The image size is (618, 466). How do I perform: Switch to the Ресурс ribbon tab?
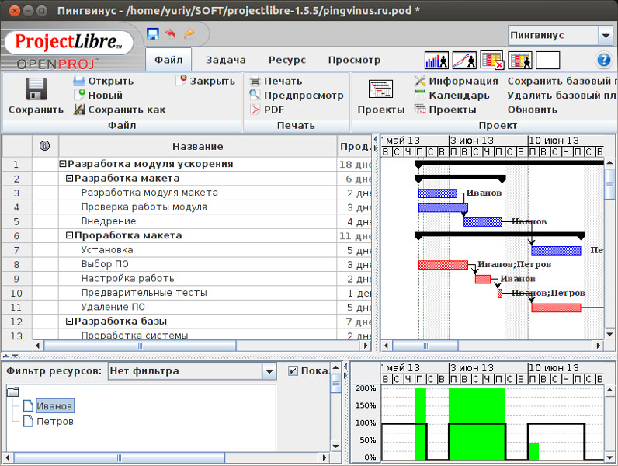click(287, 60)
